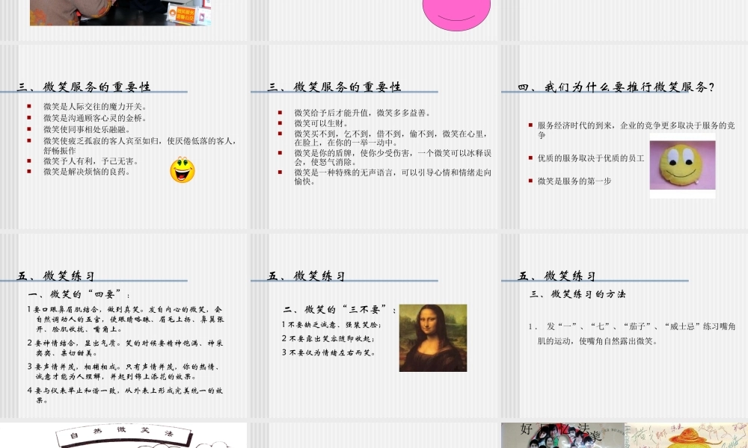Image resolution: width=748 pixels, height=448 pixels.
Task: Click item 2 要神情结合，显出气质
Action: point(126,348)
